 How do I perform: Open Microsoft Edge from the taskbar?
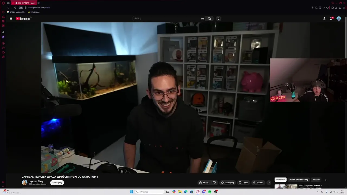[186, 192]
